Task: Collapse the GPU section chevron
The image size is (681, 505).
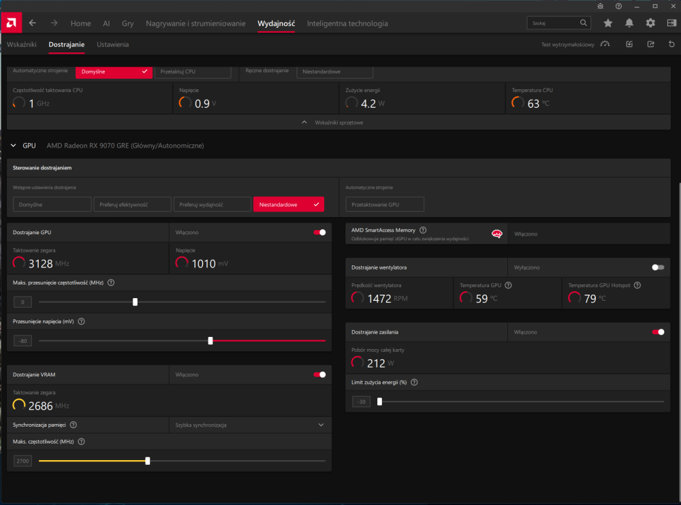Action: tap(14, 146)
